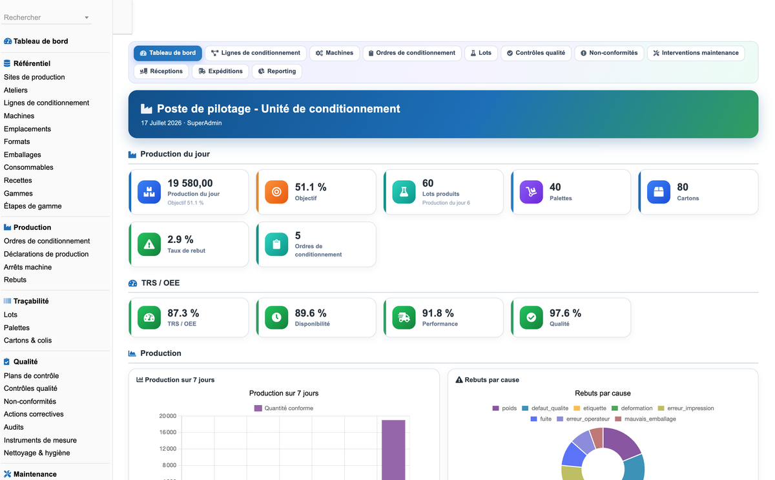Open the Reporting tab

277,71
